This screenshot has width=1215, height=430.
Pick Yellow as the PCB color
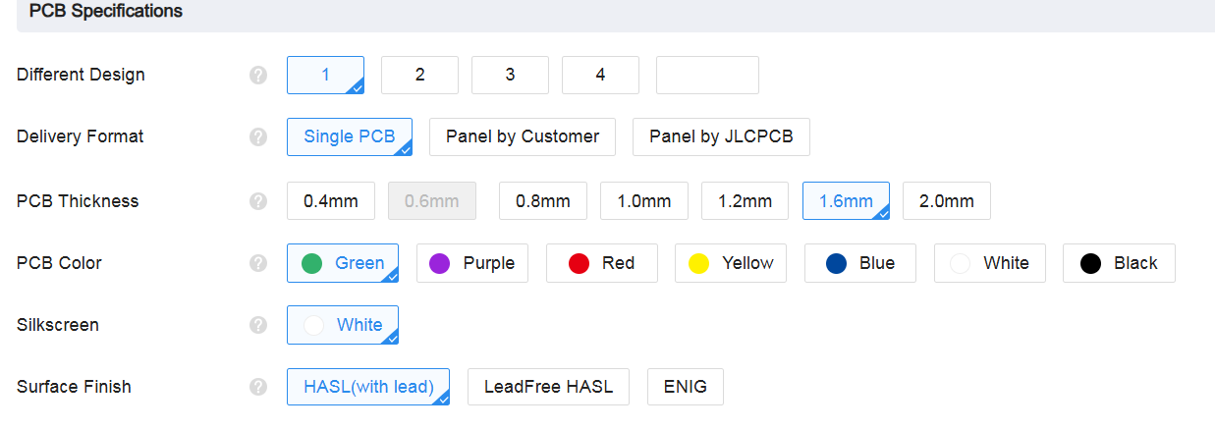tap(730, 263)
